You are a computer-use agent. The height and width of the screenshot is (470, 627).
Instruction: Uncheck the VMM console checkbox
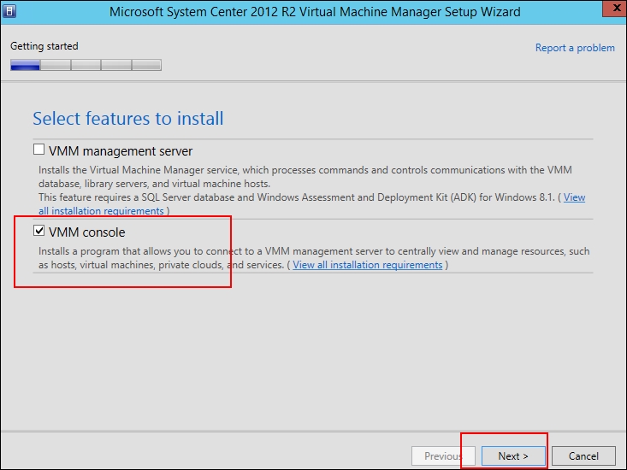(x=38, y=231)
